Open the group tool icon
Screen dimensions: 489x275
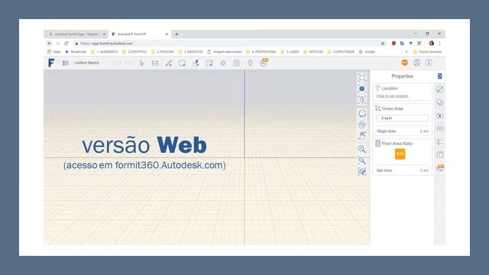pyautogui.click(x=209, y=63)
